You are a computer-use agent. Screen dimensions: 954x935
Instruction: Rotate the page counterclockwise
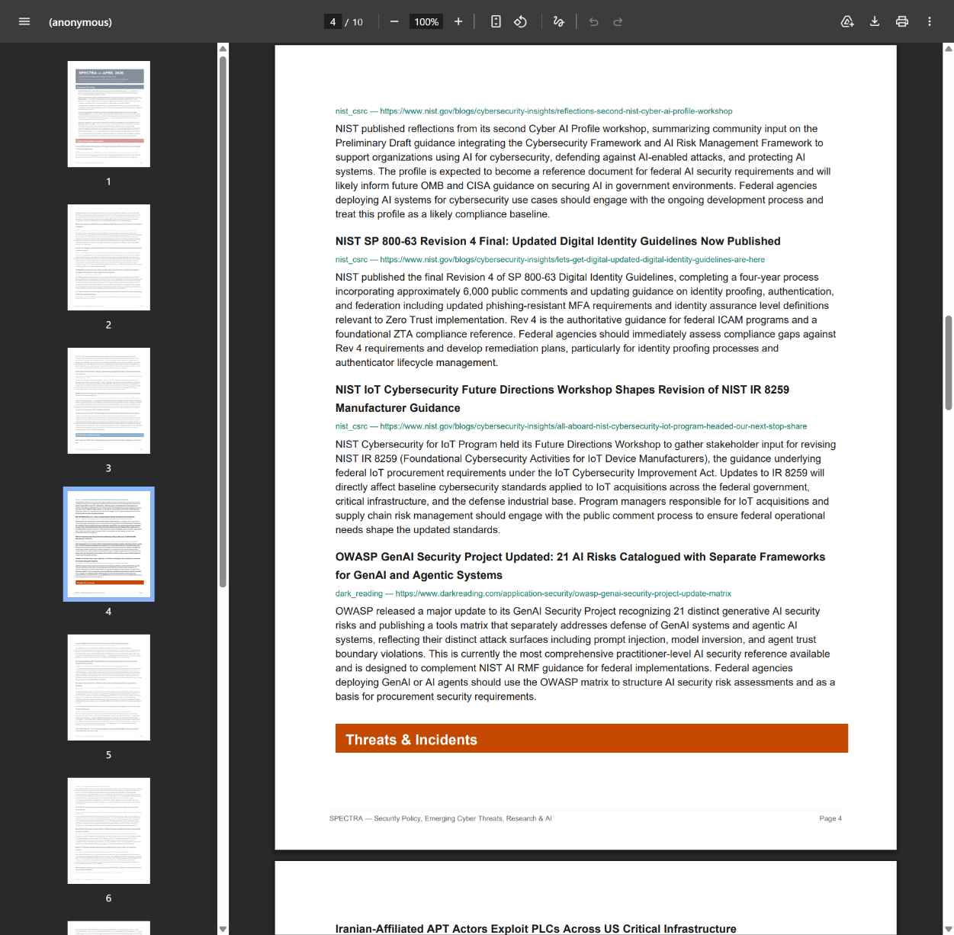[520, 21]
